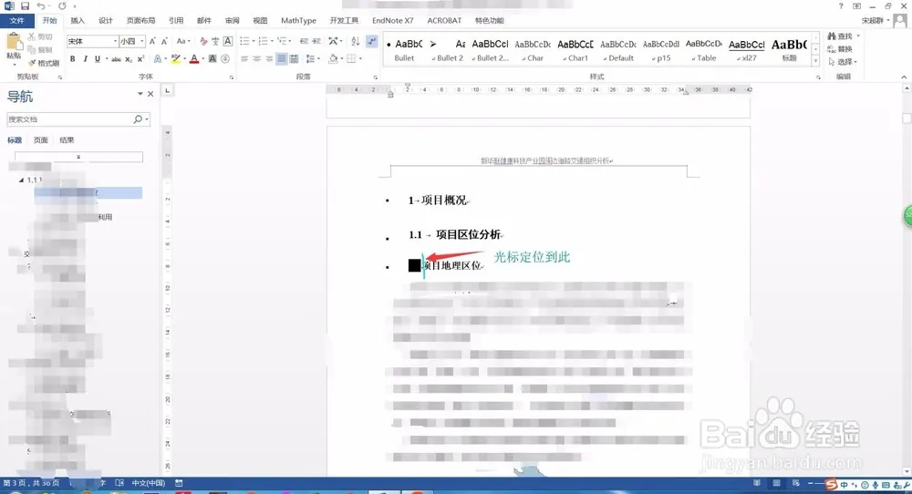
Task: Click the Replace (替换) button
Action: click(x=840, y=49)
